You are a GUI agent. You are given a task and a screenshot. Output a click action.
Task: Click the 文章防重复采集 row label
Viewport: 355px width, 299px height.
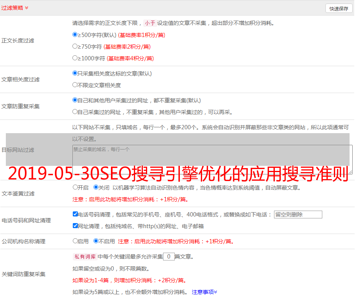pyautogui.click(x=20, y=106)
